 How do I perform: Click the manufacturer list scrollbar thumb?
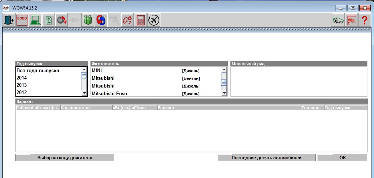[x=224, y=83]
